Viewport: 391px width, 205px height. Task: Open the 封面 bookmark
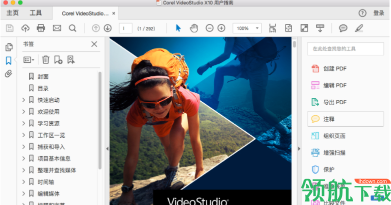point(43,77)
